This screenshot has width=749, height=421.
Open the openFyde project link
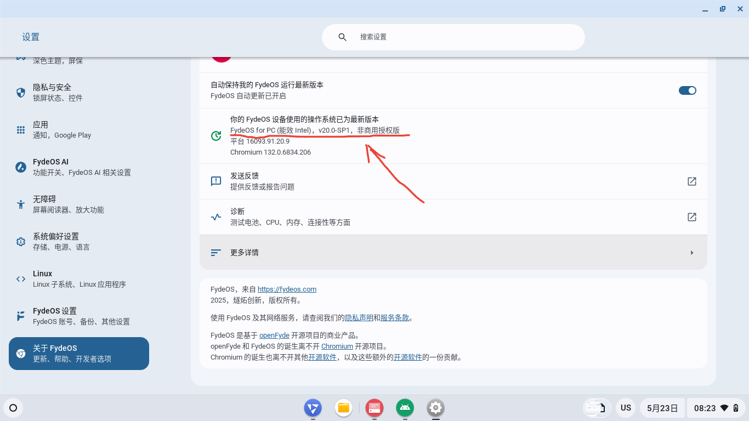274,335
